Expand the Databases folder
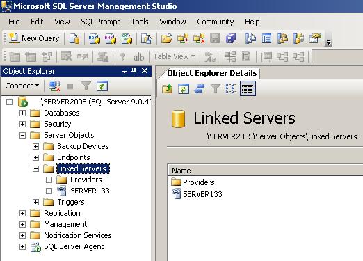363x261 pixels. pos(22,113)
